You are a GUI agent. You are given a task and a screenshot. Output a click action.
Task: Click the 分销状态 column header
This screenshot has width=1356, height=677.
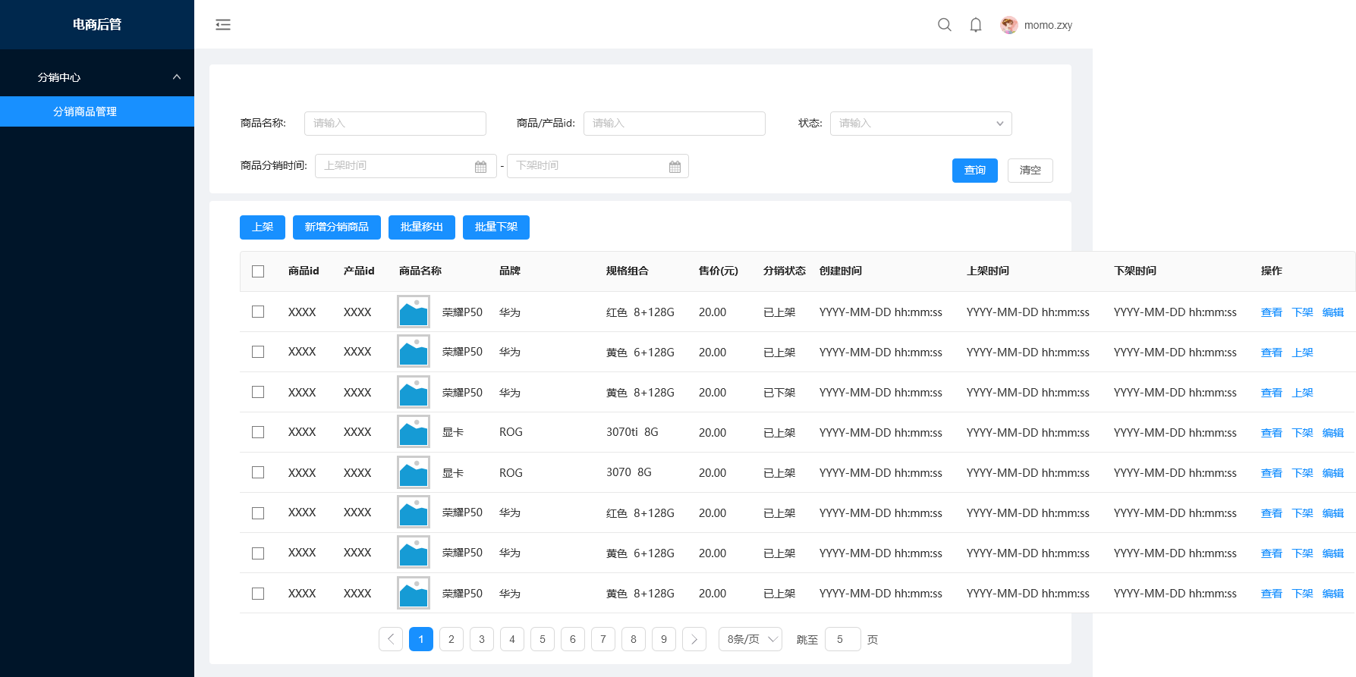pyautogui.click(x=785, y=271)
